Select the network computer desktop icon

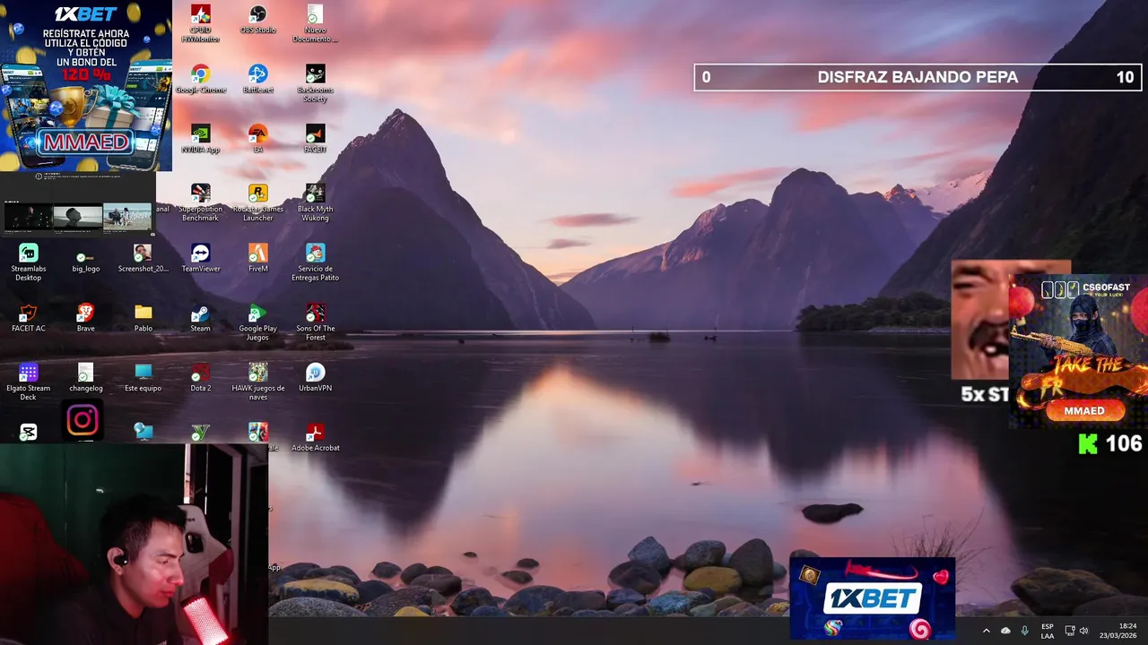[x=143, y=433]
